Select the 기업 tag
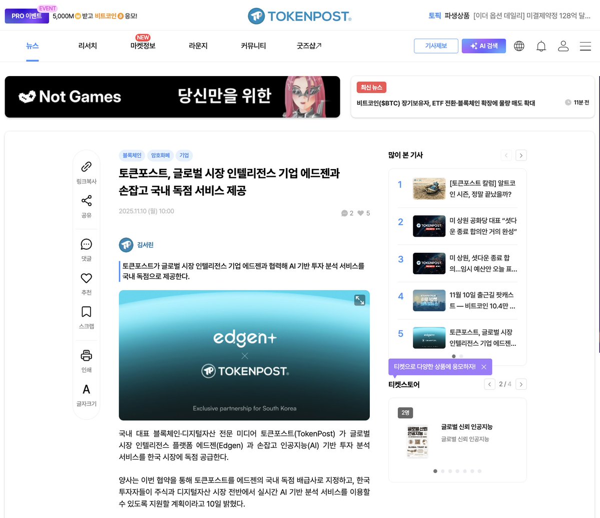The height and width of the screenshot is (518, 600). 184,155
